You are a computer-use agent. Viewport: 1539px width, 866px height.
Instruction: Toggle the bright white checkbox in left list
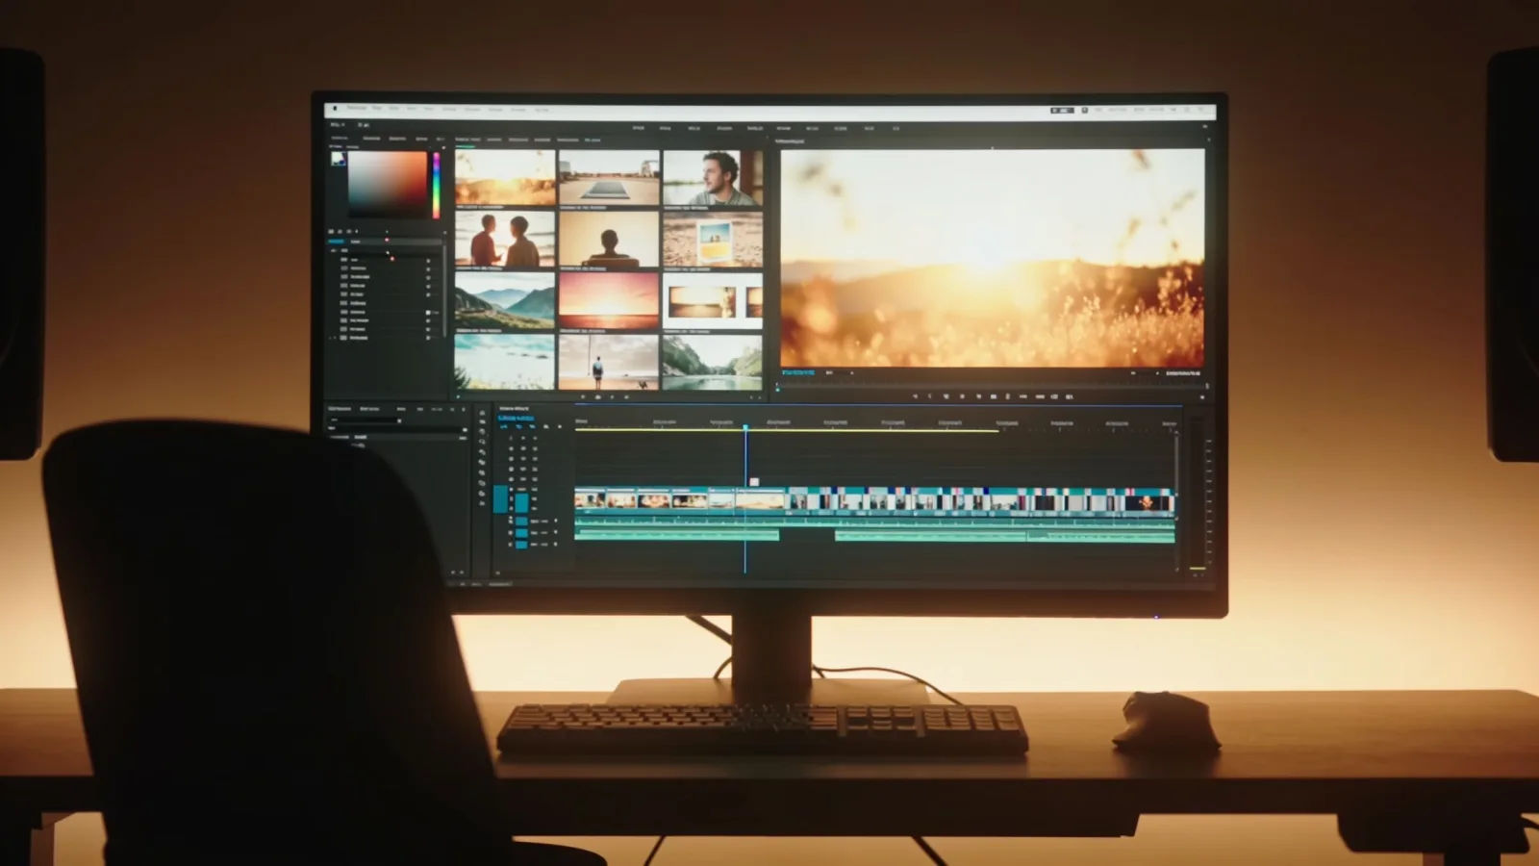pyautogui.click(x=428, y=312)
